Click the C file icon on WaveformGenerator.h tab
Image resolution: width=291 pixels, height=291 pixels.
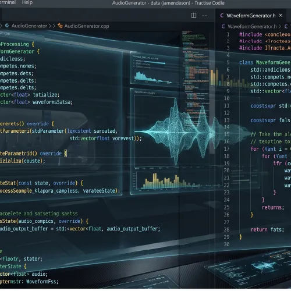(x=222, y=16)
